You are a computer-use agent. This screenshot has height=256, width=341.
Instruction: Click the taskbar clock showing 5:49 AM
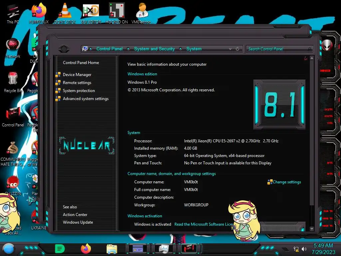[x=323, y=249]
